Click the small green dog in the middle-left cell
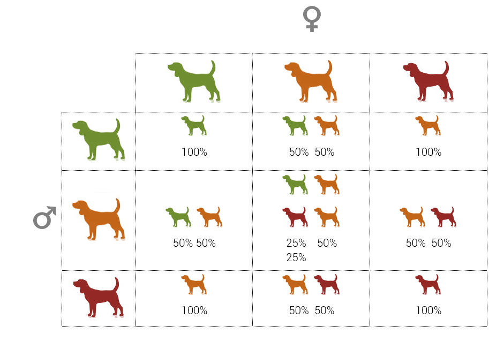504x342 pixels. pos(178,217)
